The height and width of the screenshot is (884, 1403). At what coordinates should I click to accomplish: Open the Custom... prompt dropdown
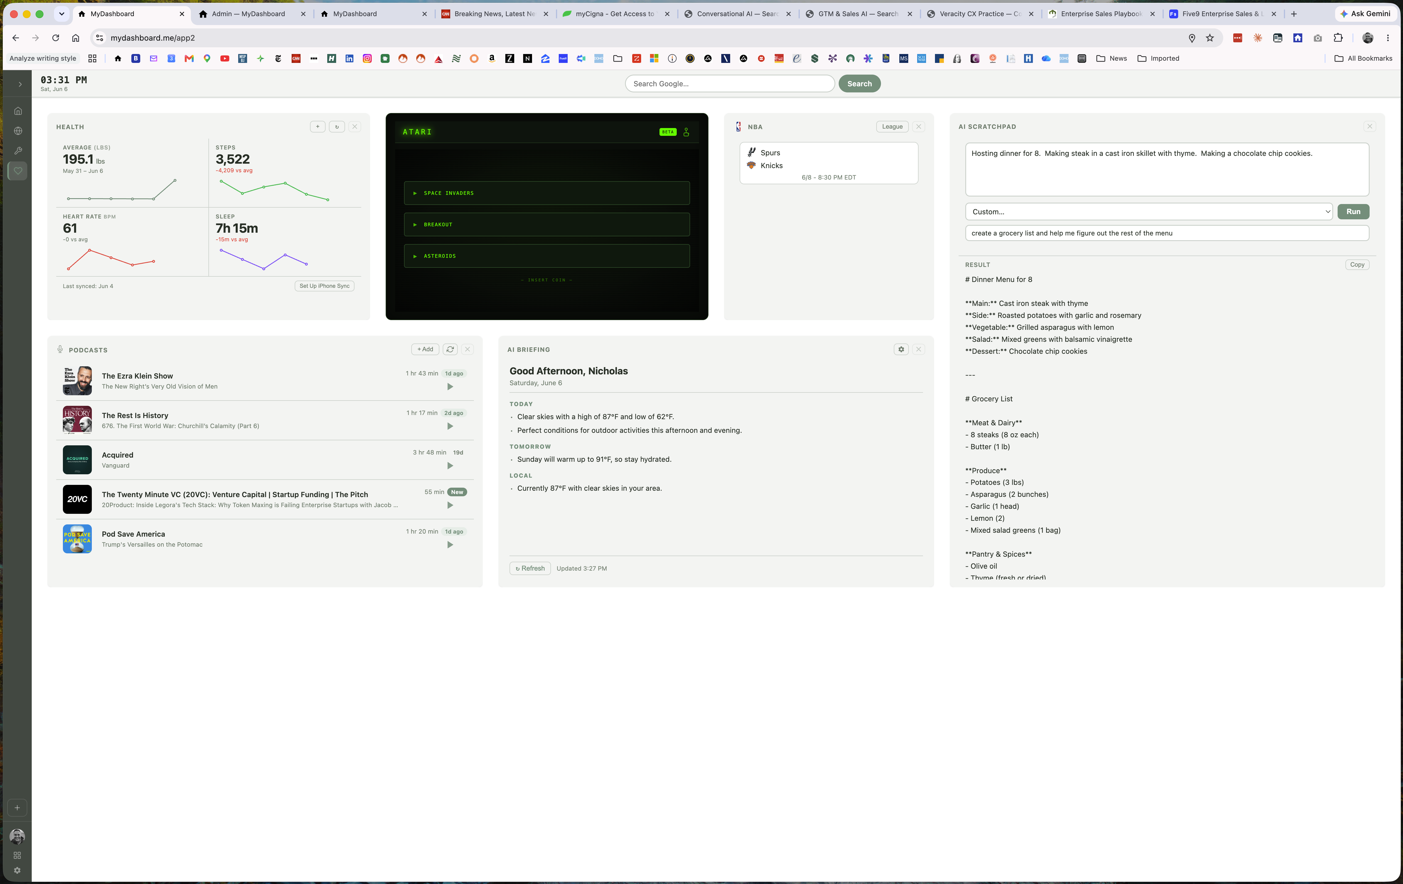point(1149,212)
